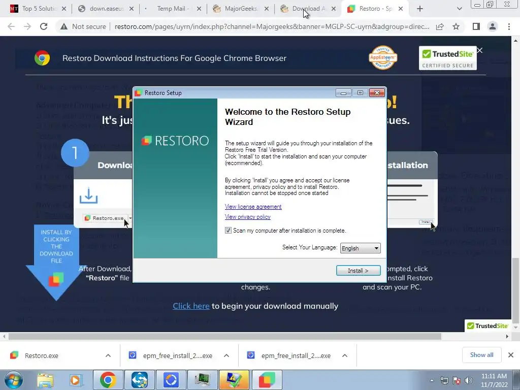Toggle Scan my computer after installation checkbox
520x390 pixels.
pyautogui.click(x=228, y=231)
